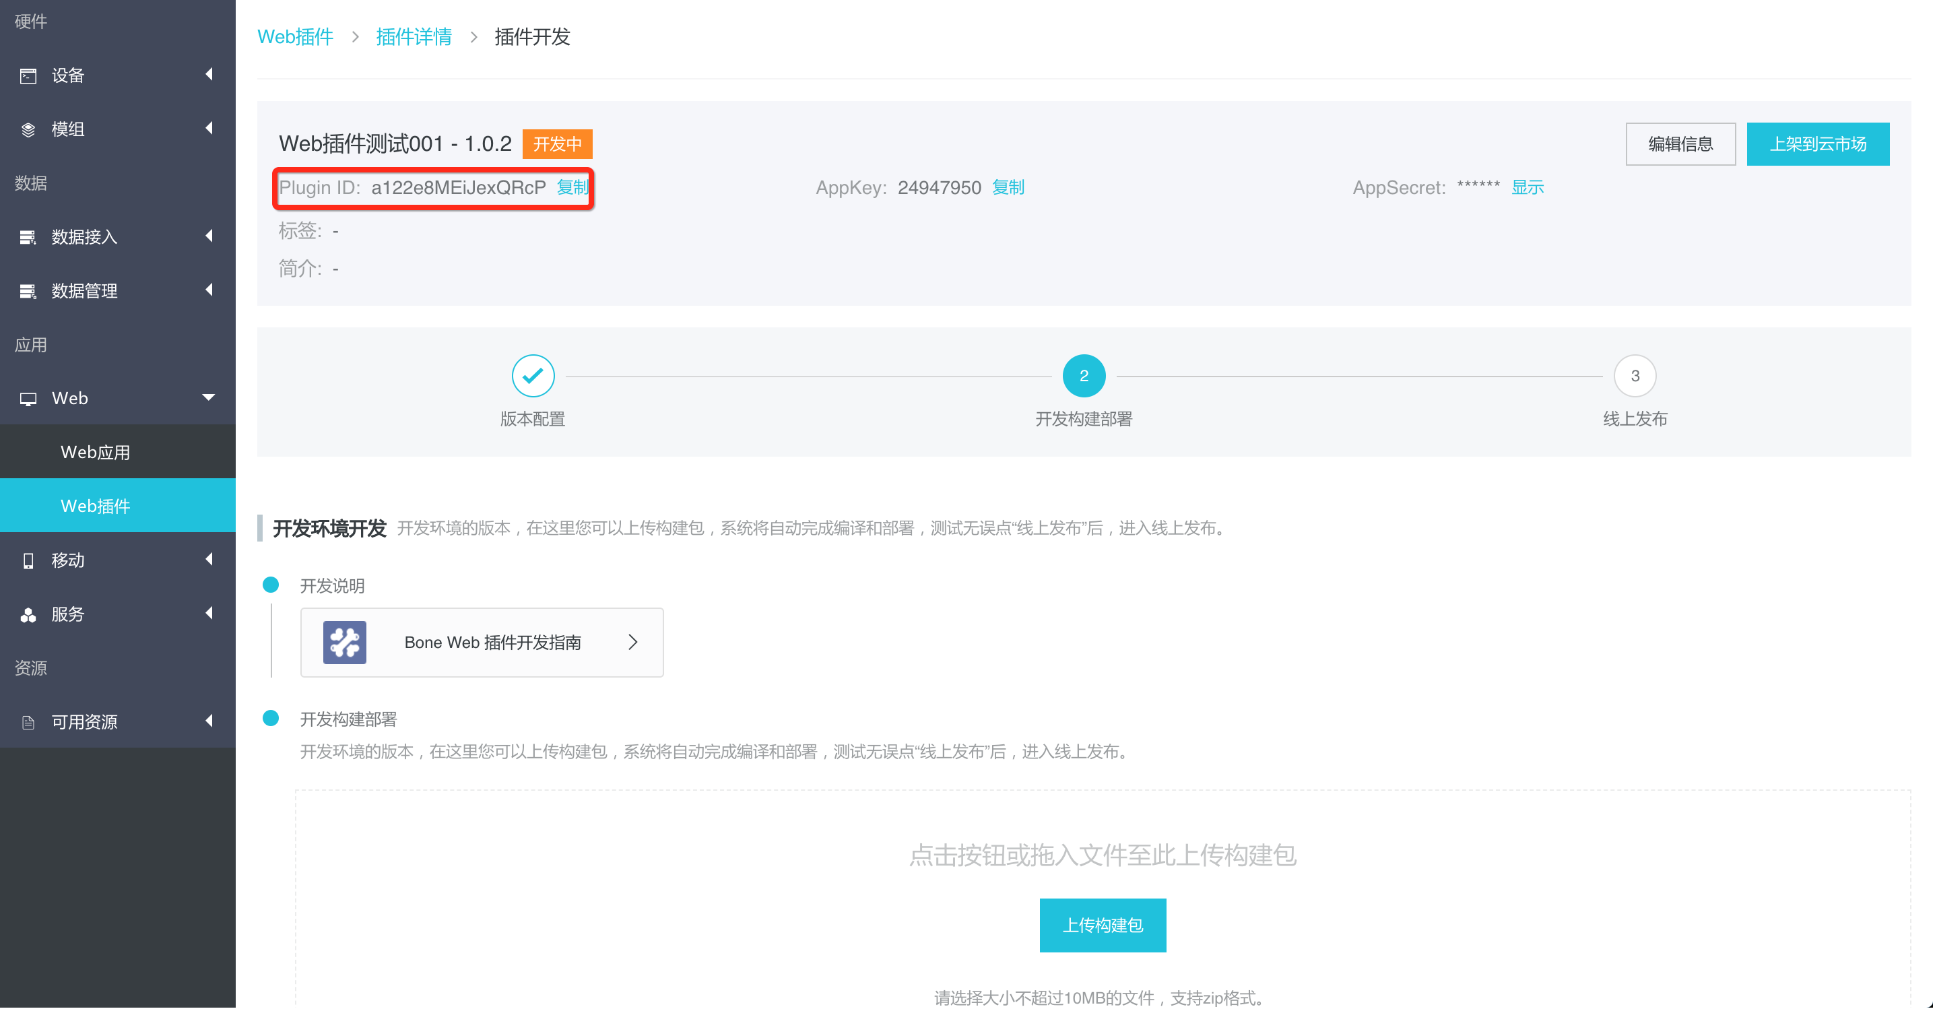Open the Bone Web 插件开发指南 card

tap(482, 643)
